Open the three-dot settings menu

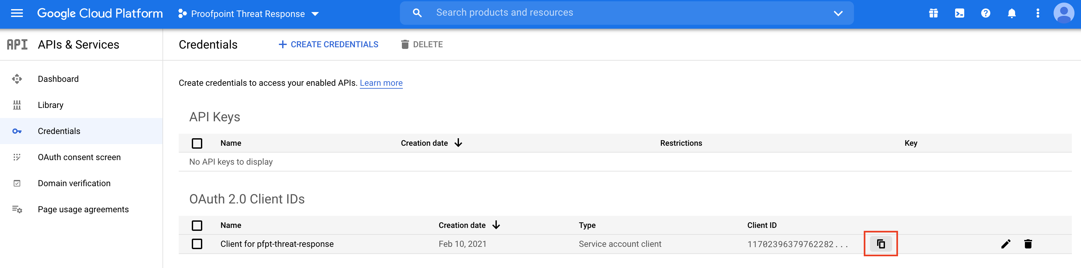point(1038,13)
